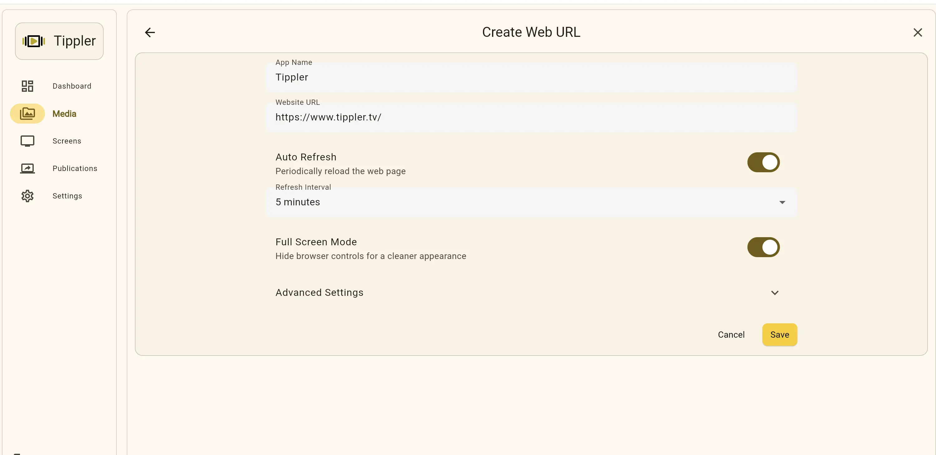Select Screens menu label
This screenshot has width=936, height=455.
[x=67, y=141]
